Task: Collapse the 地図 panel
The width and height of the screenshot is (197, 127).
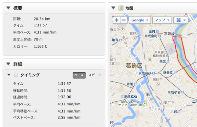Action: [113, 8]
